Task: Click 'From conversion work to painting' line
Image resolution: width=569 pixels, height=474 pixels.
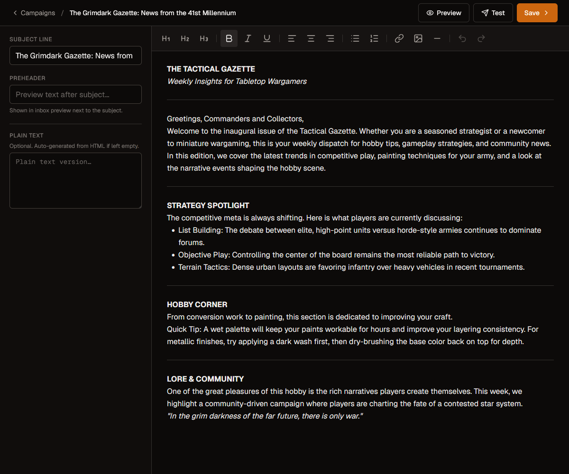Action: [310, 317]
